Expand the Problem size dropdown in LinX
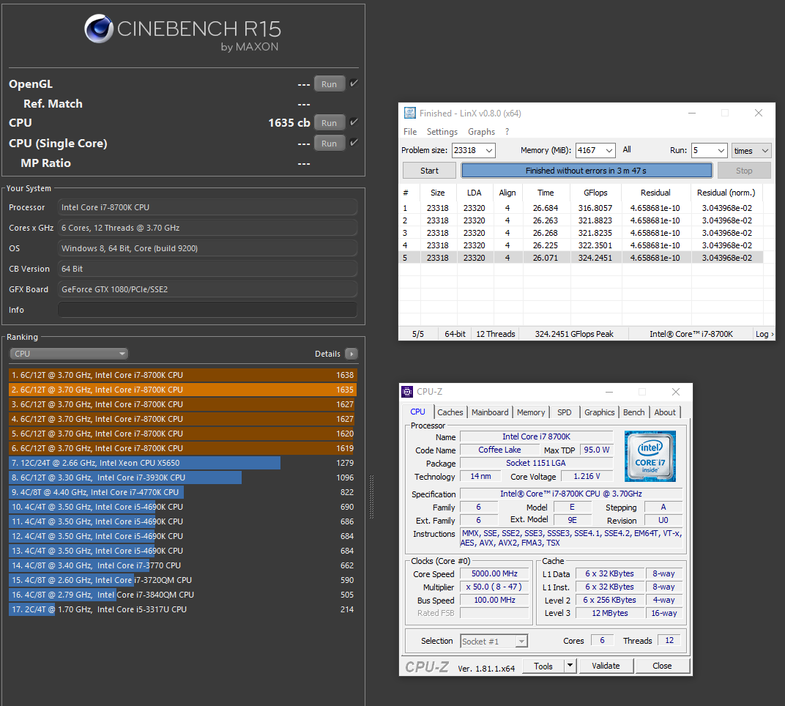This screenshot has height=706, width=785. pos(489,150)
